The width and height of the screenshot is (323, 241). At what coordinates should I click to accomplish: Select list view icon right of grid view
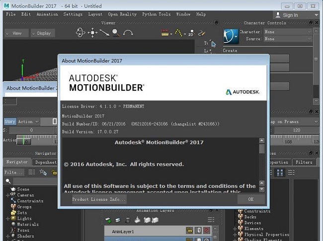point(291,173)
